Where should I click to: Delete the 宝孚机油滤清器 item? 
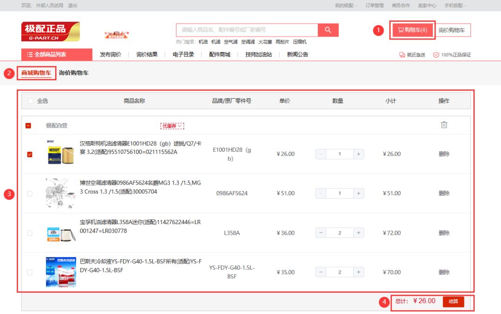(444, 233)
